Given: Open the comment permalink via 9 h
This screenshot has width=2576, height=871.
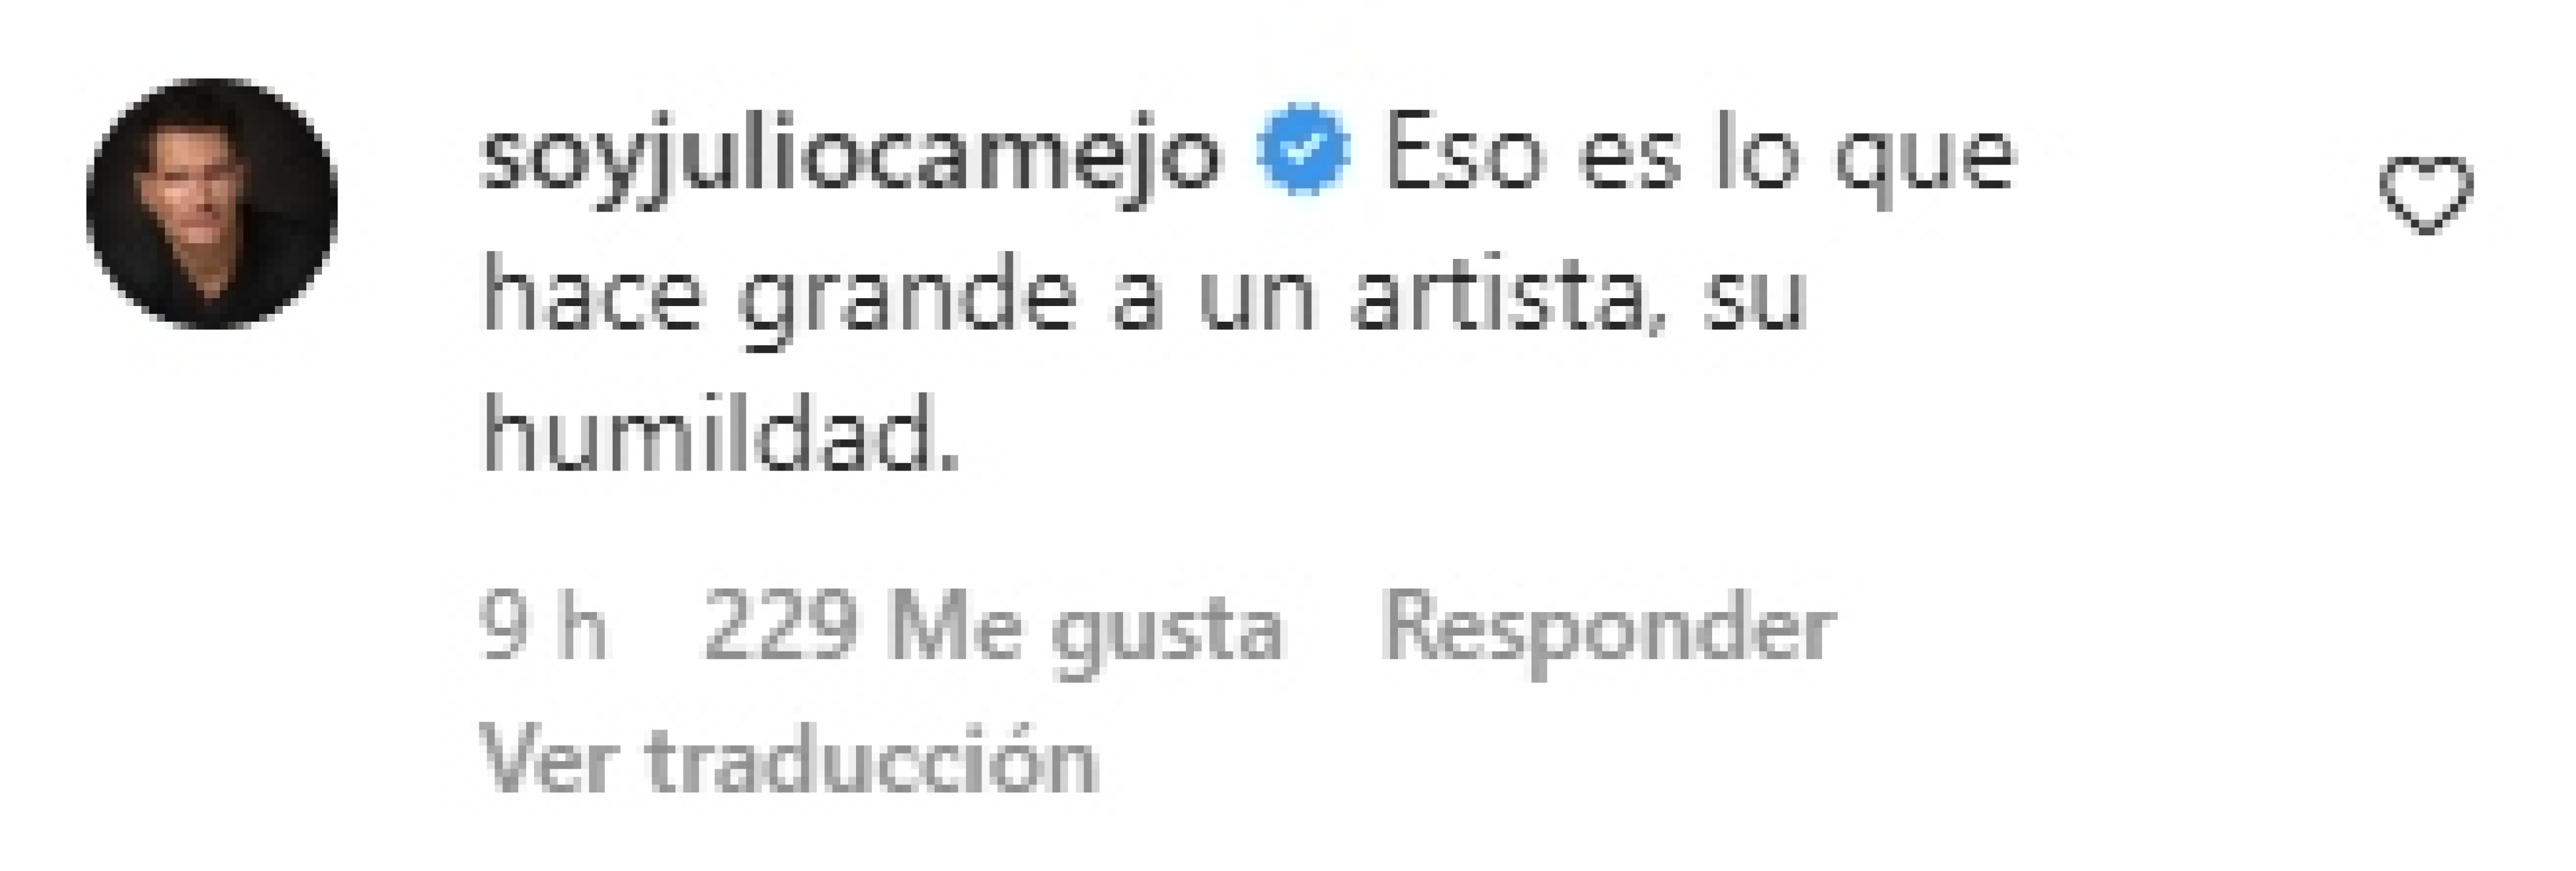Looking at the screenshot, I should point(544,627).
